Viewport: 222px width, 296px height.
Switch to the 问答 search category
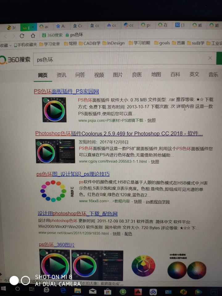pos(80,75)
